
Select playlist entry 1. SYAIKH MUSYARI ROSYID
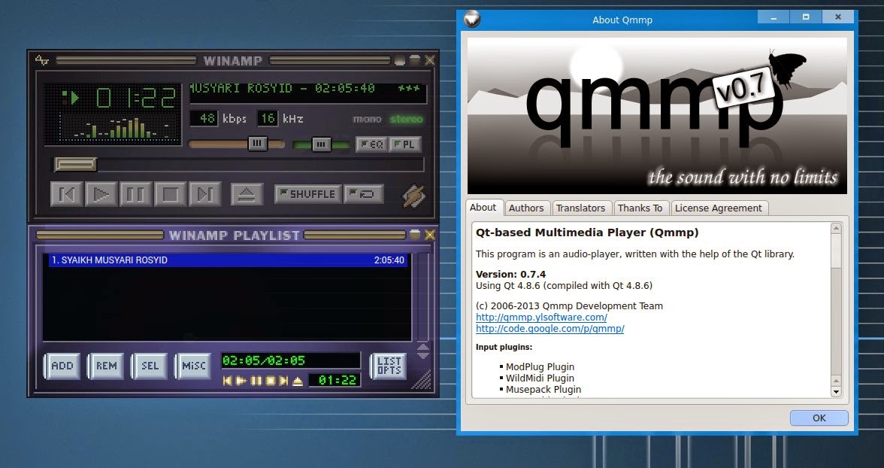point(228,260)
